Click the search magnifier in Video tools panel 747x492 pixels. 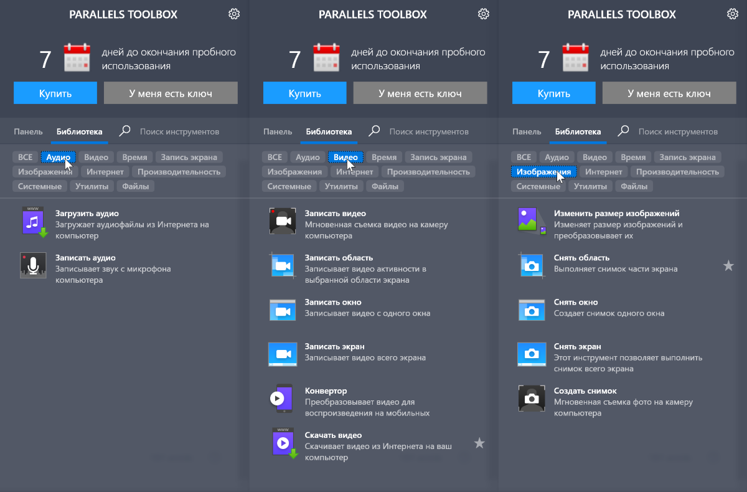click(x=374, y=131)
